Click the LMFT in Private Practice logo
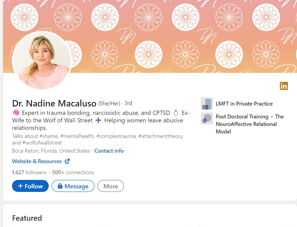The image size is (297, 227). coord(207,103)
